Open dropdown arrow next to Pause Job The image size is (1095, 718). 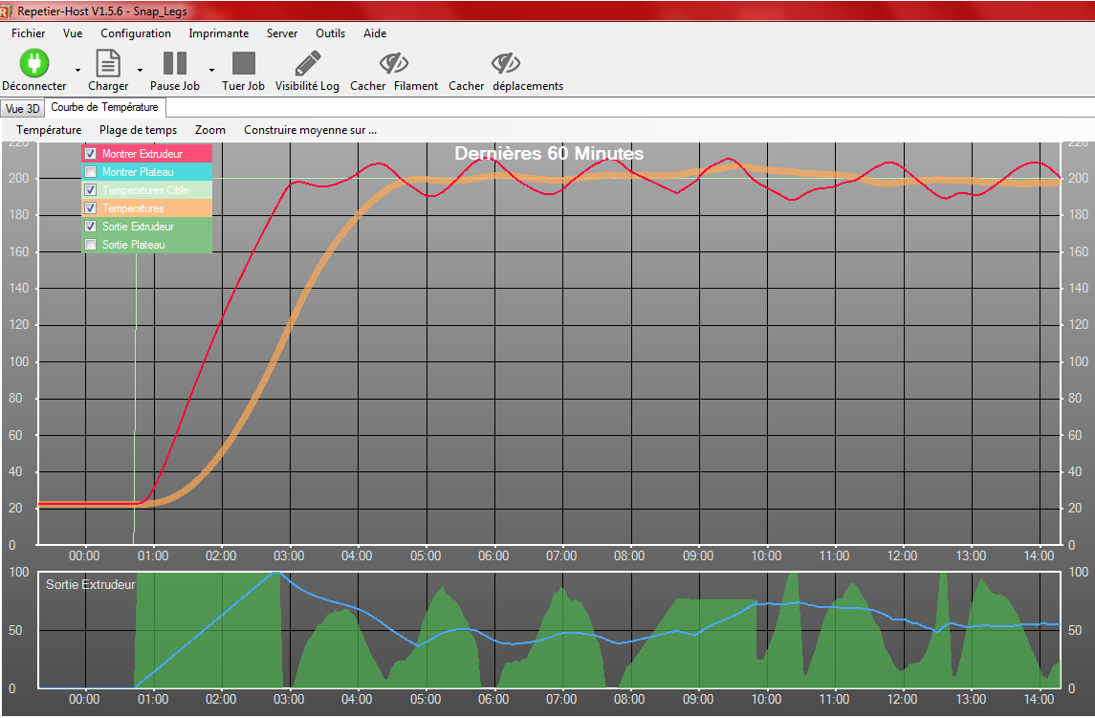(211, 70)
